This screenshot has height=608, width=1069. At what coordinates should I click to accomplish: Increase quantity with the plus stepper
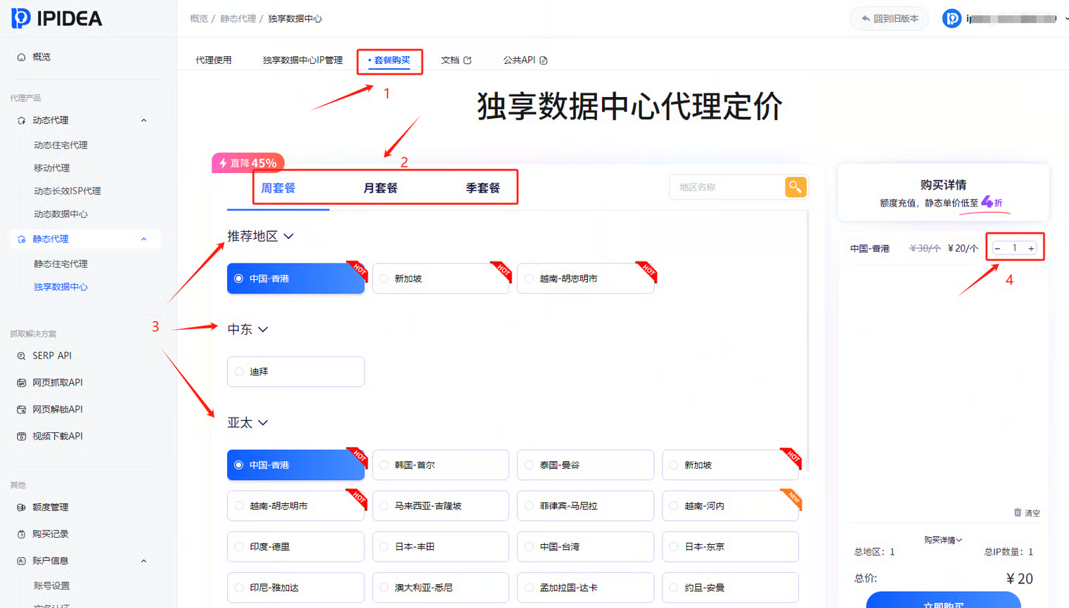click(1031, 248)
